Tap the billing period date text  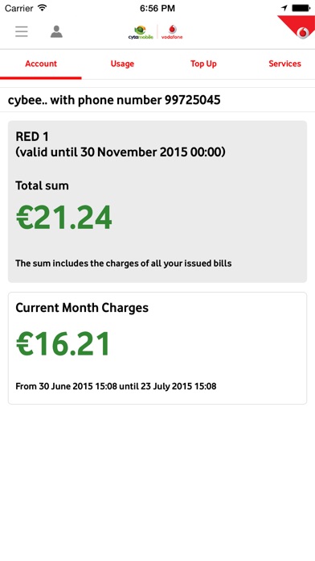(116, 386)
